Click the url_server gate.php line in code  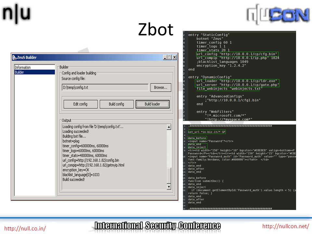[238, 85]
